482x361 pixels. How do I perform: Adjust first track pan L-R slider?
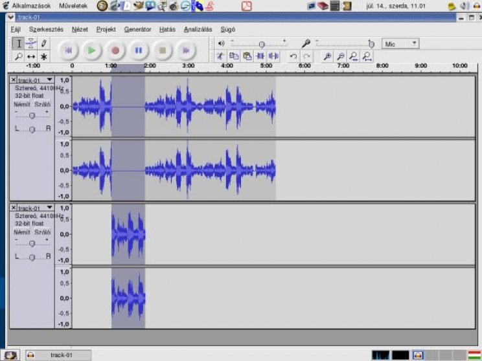pos(32,129)
